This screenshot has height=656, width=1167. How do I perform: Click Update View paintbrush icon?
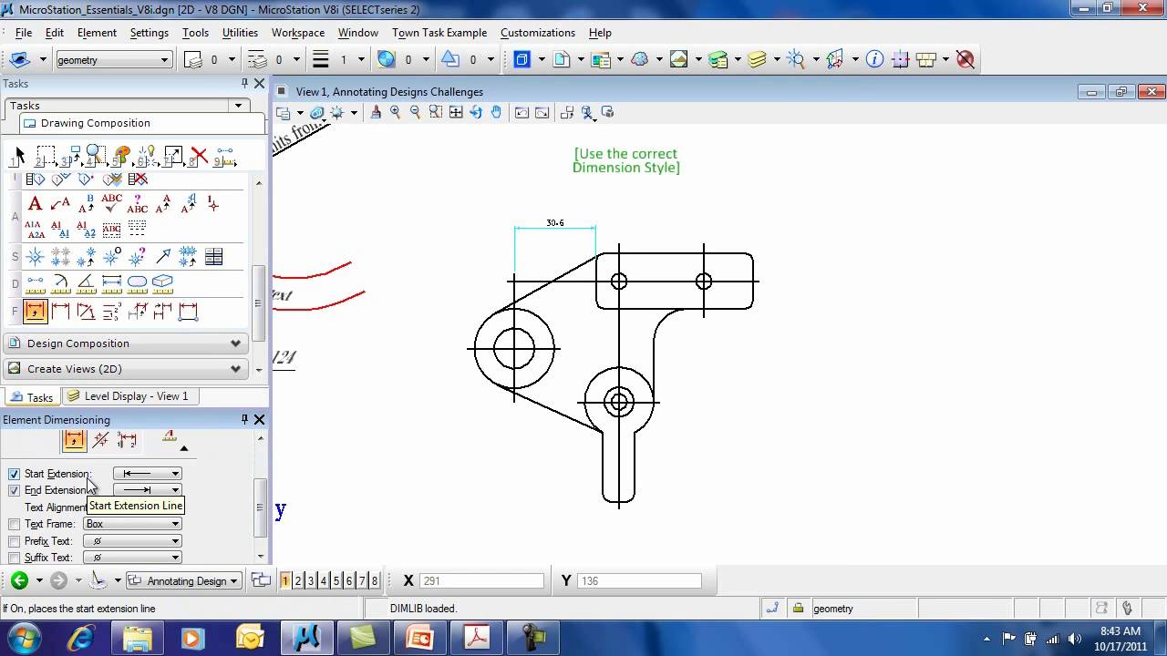(376, 112)
